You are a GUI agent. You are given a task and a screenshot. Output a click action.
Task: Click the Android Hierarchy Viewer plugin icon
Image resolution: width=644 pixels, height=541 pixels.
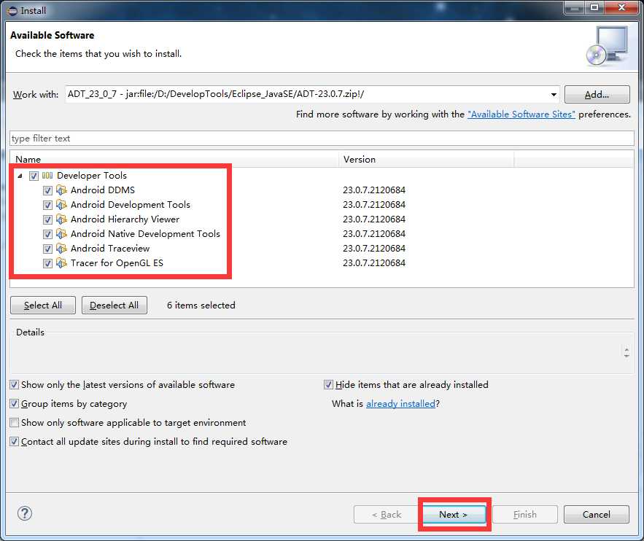pos(61,219)
